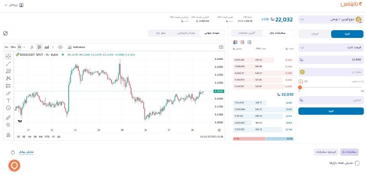Open the profile dropdown menu

pos(14,5)
